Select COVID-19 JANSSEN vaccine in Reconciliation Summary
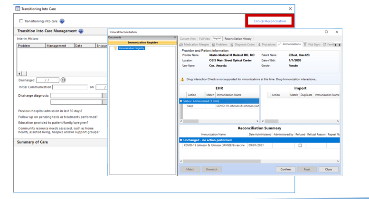Viewport: 369px width, 199px height. click(214, 145)
